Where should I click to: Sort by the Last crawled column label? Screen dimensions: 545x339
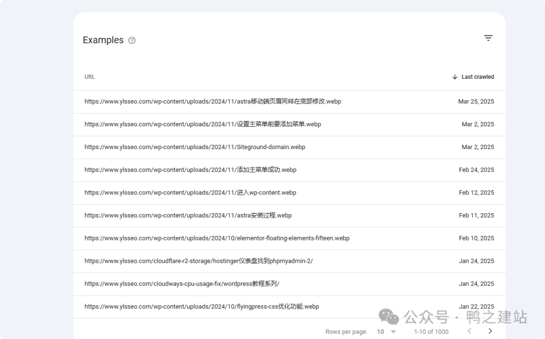pyautogui.click(x=477, y=77)
